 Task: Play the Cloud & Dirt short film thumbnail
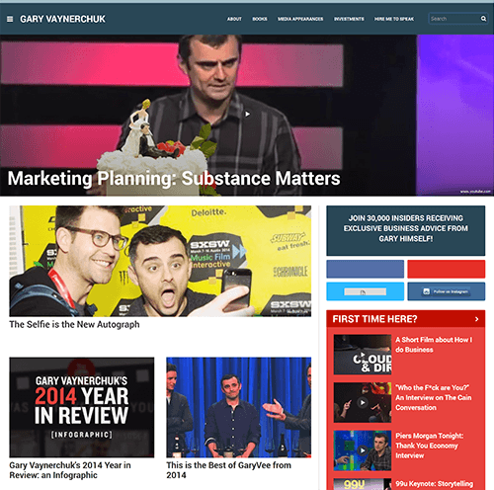point(363,355)
